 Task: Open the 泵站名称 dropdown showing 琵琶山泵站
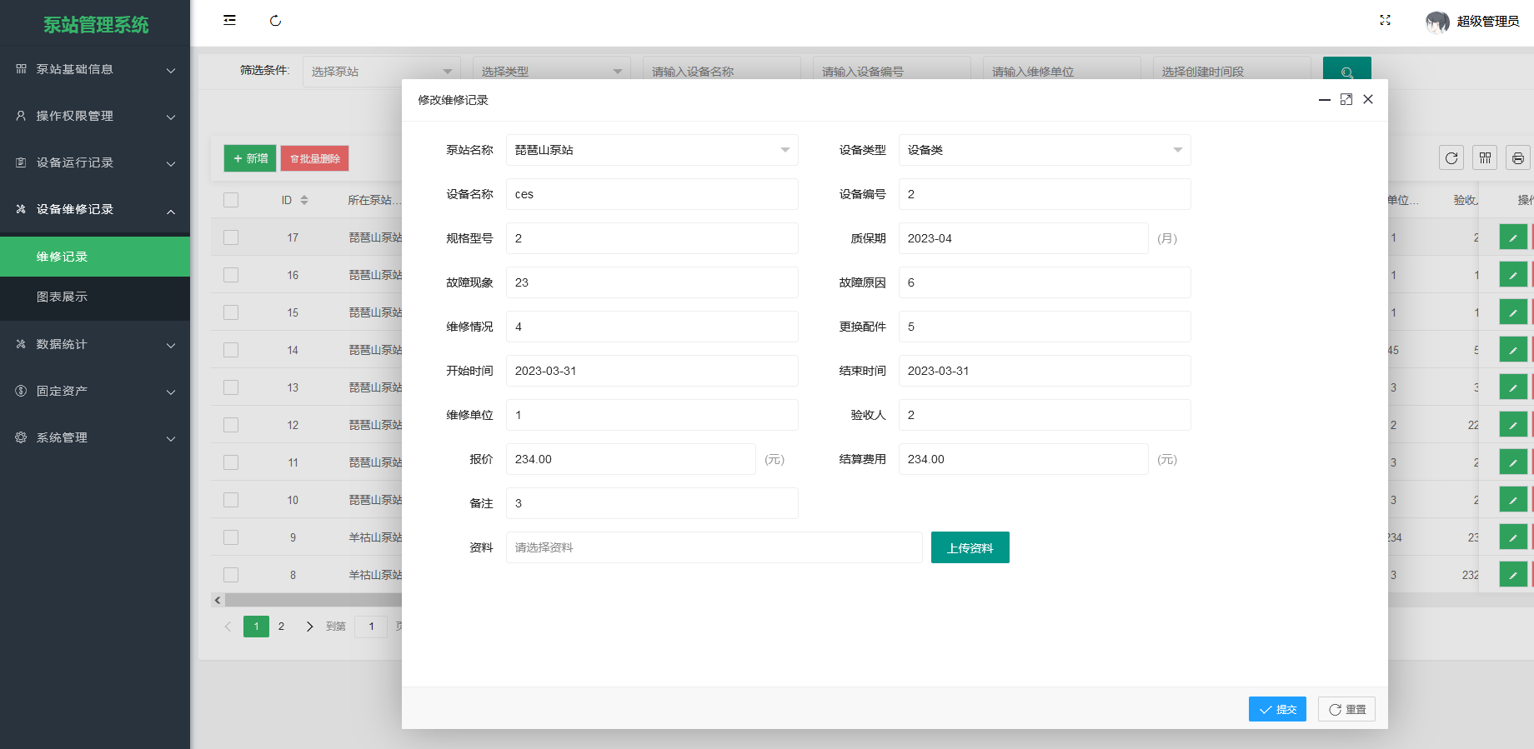pos(652,150)
